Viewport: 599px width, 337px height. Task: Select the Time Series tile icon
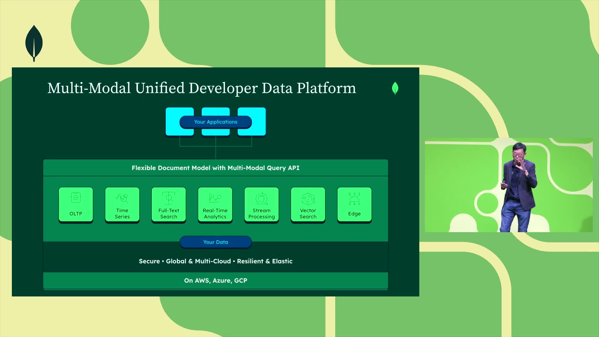122,198
